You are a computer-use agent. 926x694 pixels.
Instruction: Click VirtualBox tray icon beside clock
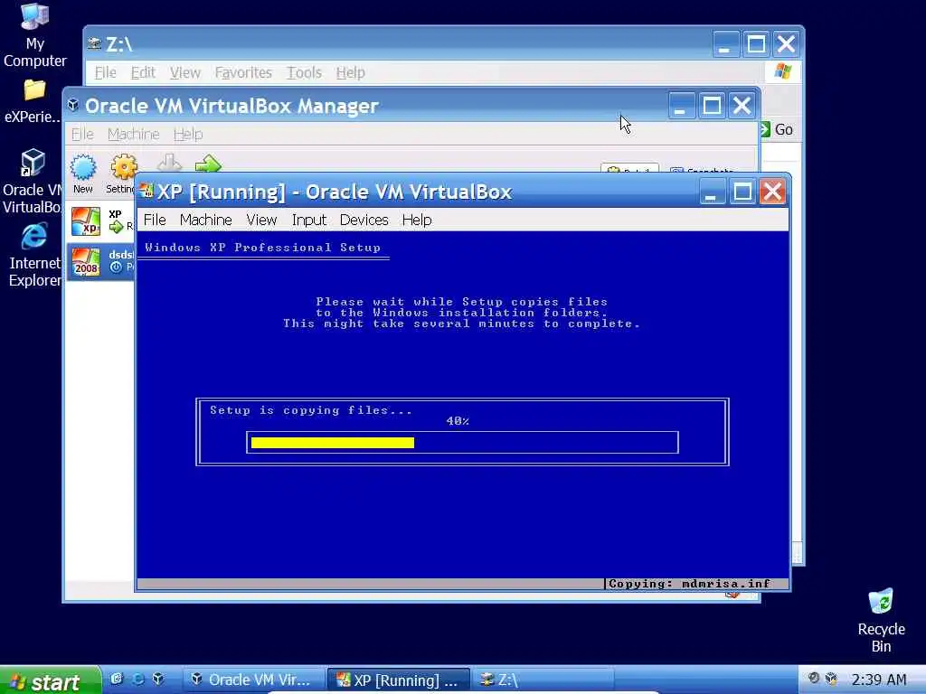click(x=832, y=679)
